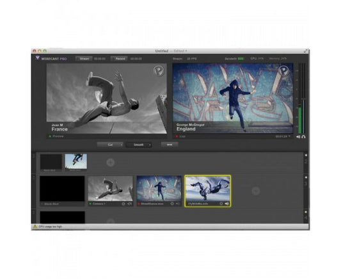Select the Blank Shot in layer 3
Screen dimensions: 341x279
pyautogui.click(x=62, y=189)
